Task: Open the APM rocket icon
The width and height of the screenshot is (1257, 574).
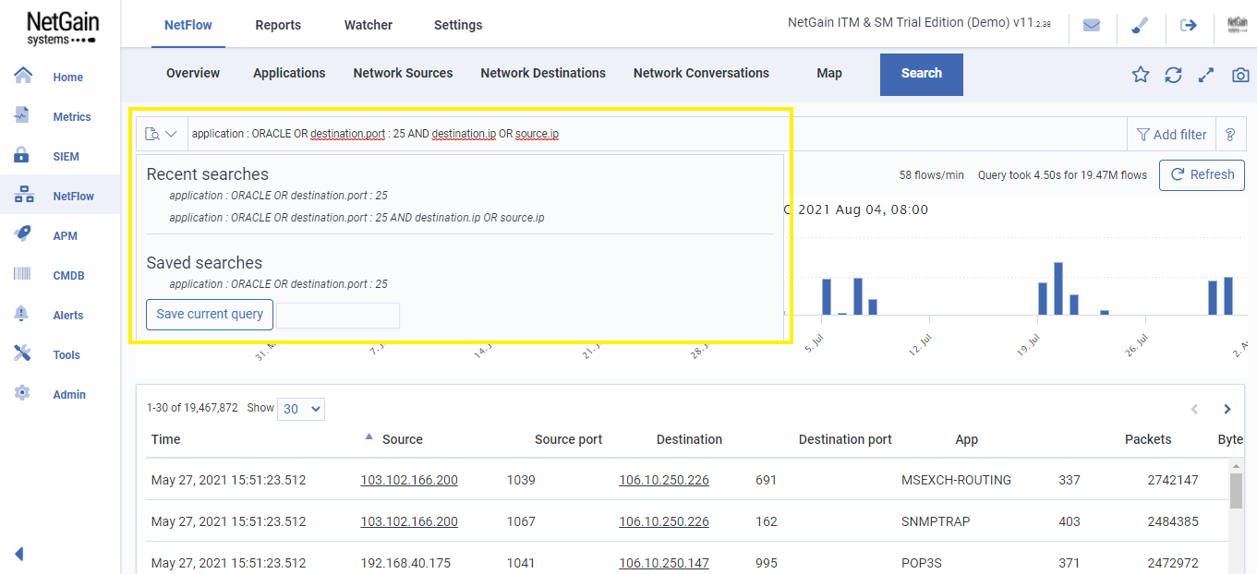Action: click(x=23, y=234)
